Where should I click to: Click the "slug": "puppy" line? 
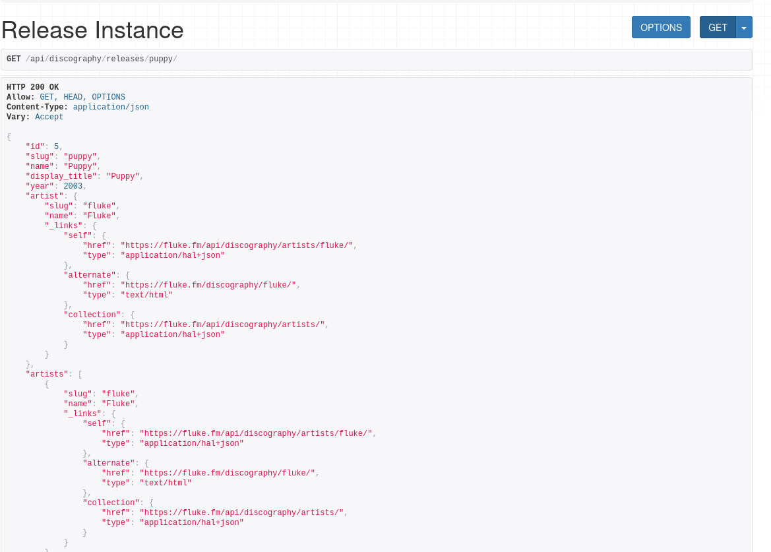click(x=63, y=156)
